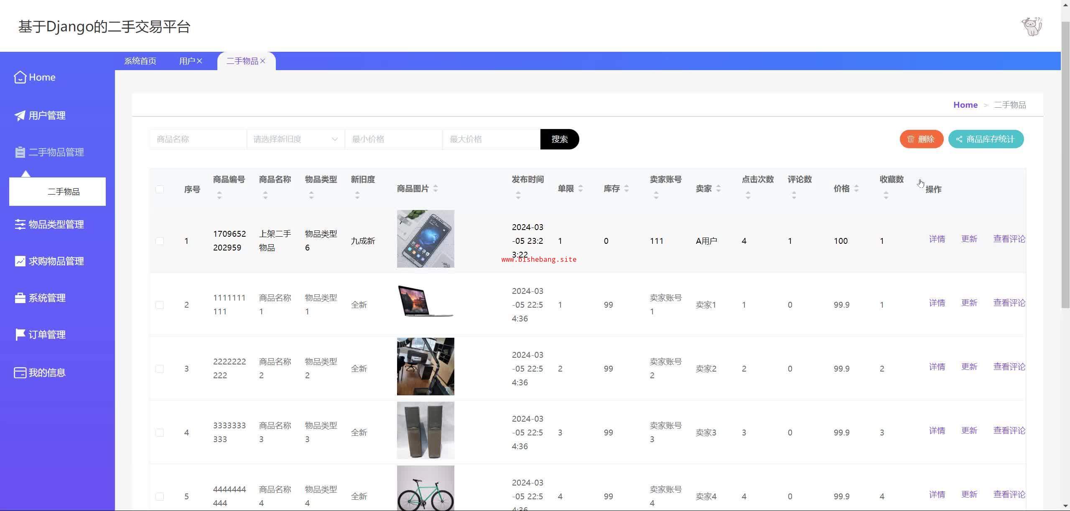Screen dimensions: 1070x511
Task: Sort by the 库存 column arrows
Action: tap(627, 189)
